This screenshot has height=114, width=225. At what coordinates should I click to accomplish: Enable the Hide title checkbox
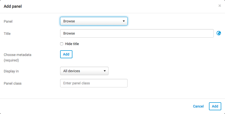click(x=62, y=44)
